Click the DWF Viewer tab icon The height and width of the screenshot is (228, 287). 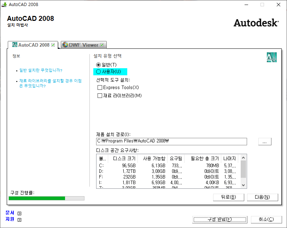click(65, 45)
